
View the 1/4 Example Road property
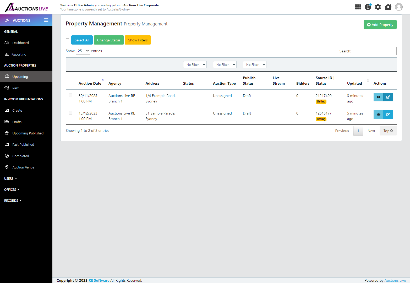[378, 97]
